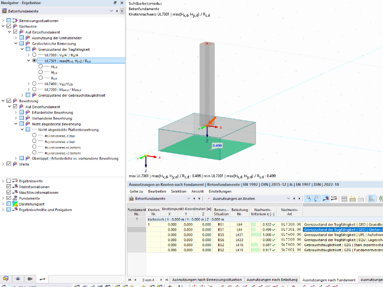Open the Navigator camera views tab

pos(30,279)
